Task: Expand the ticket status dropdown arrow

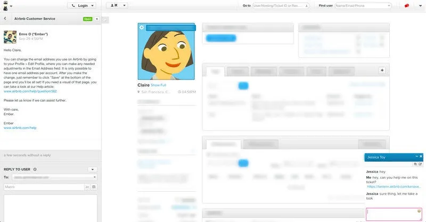Action: click(97, 19)
